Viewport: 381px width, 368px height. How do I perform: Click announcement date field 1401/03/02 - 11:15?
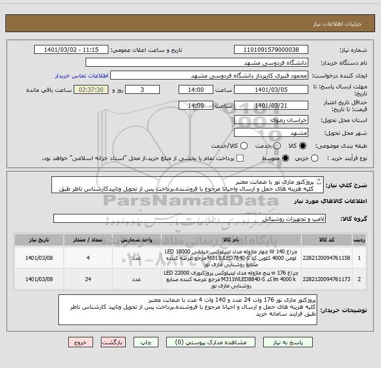pyautogui.click(x=71, y=50)
